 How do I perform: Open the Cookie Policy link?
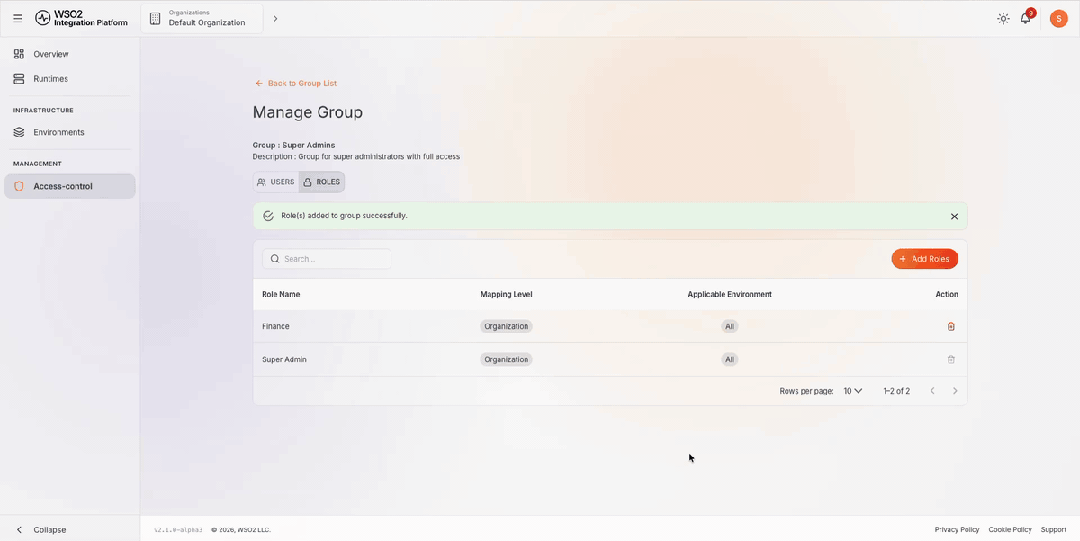pyautogui.click(x=1010, y=529)
